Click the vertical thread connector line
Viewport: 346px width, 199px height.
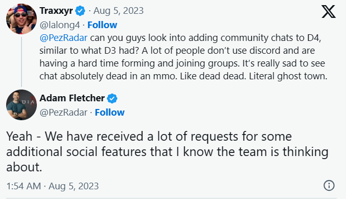click(x=21, y=62)
